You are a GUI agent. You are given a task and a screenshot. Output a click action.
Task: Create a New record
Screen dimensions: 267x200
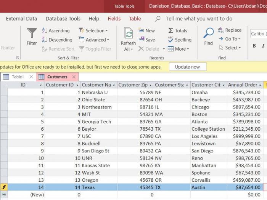coord(146,30)
